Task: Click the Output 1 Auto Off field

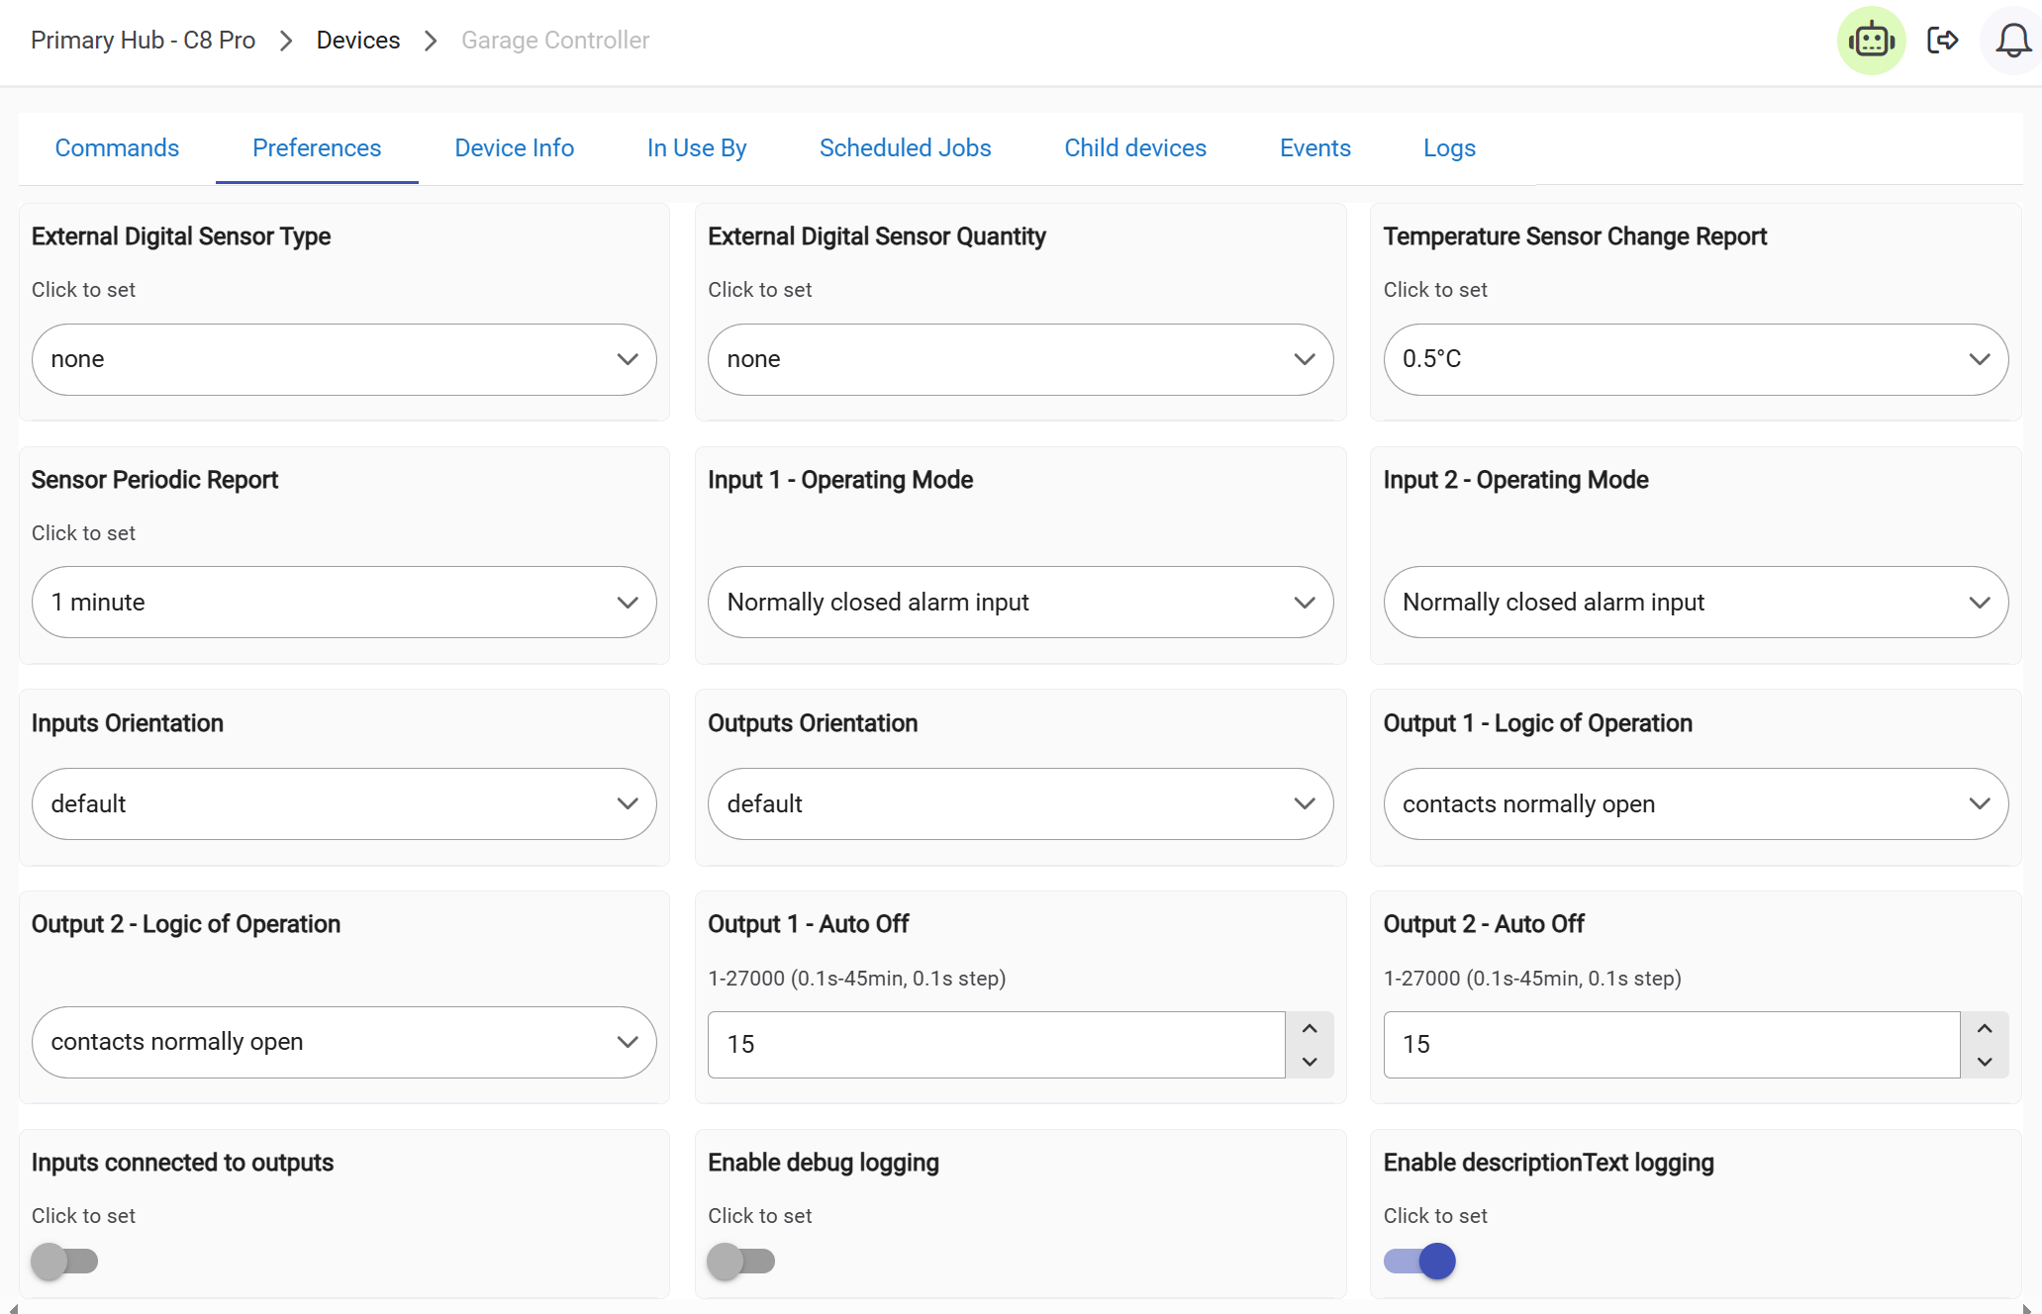Action: pyautogui.click(x=995, y=1045)
